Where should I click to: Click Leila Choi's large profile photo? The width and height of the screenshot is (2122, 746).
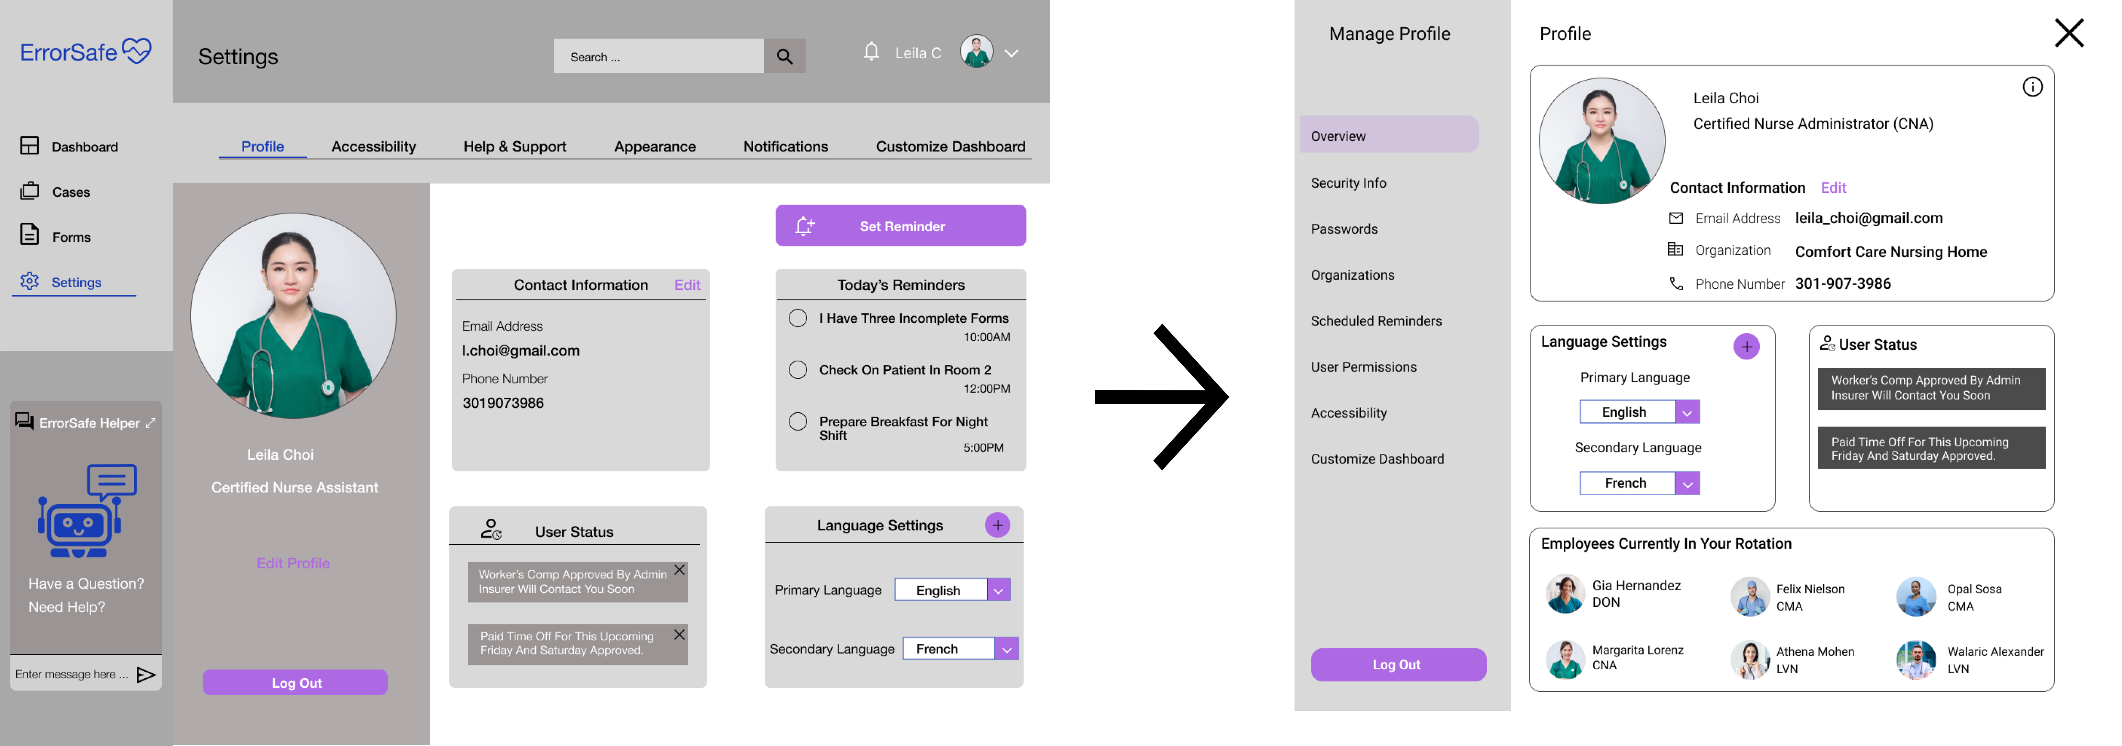(293, 316)
